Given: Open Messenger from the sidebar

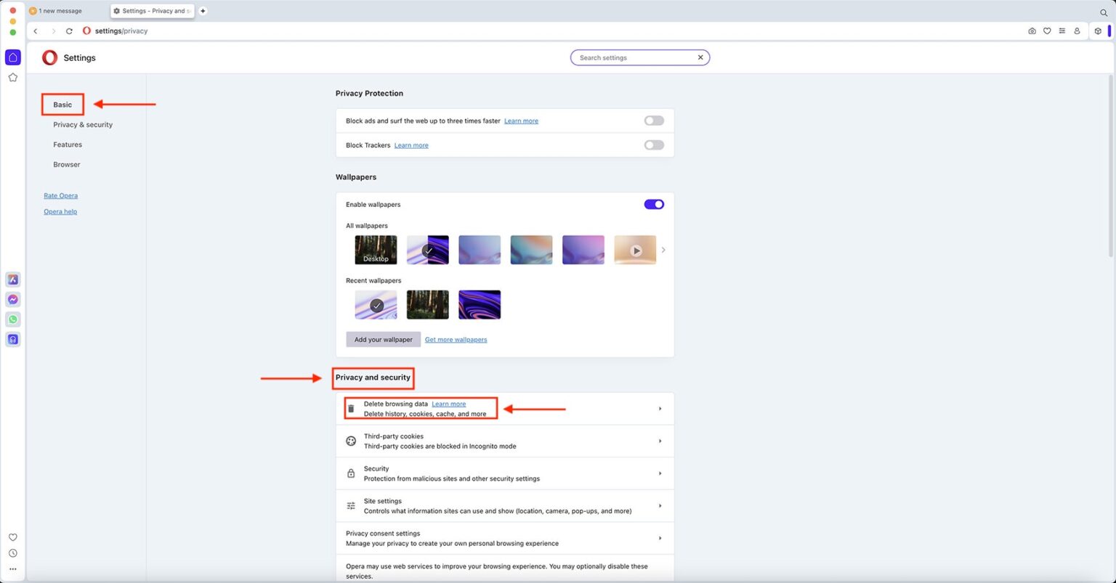Looking at the screenshot, I should click(12, 298).
